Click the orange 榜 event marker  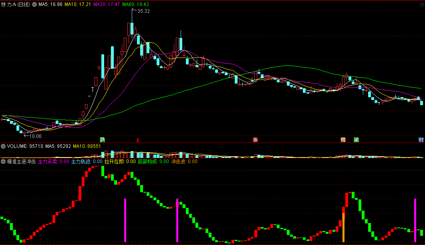pyautogui.click(x=343, y=139)
